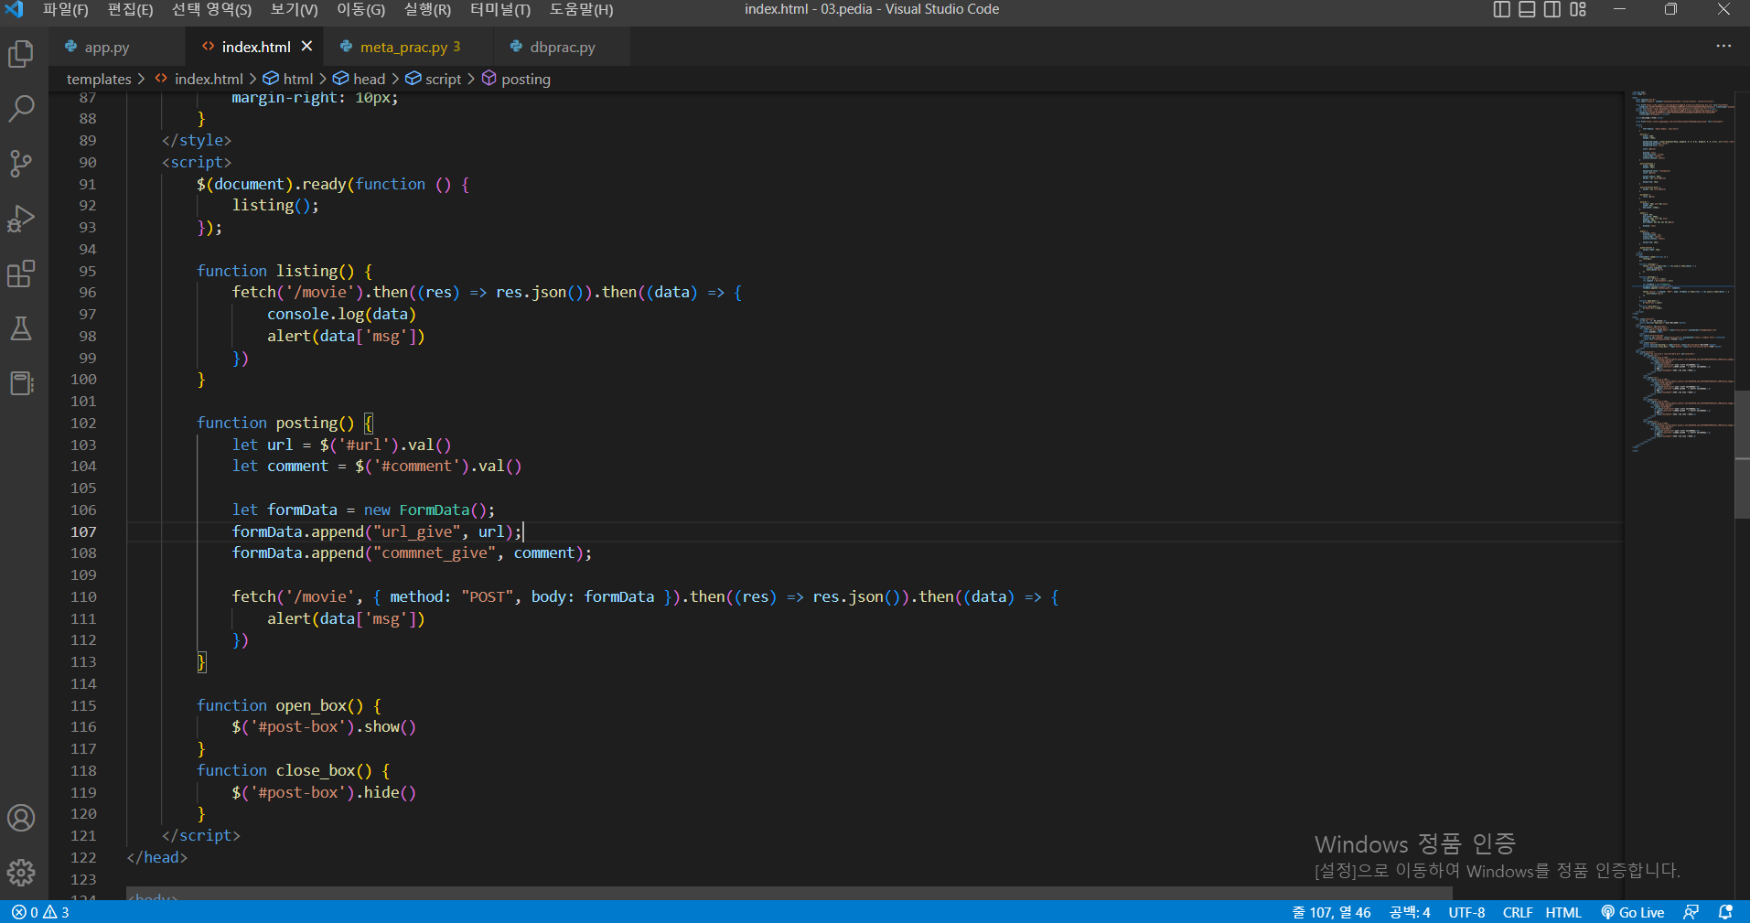Select encoding via UTF-8 status item
Screen dimensions: 1750x923
1466,912
